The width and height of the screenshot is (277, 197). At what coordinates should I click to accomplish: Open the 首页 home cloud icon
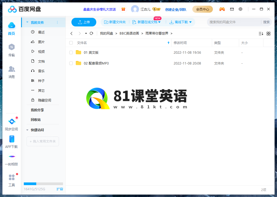[11, 26]
